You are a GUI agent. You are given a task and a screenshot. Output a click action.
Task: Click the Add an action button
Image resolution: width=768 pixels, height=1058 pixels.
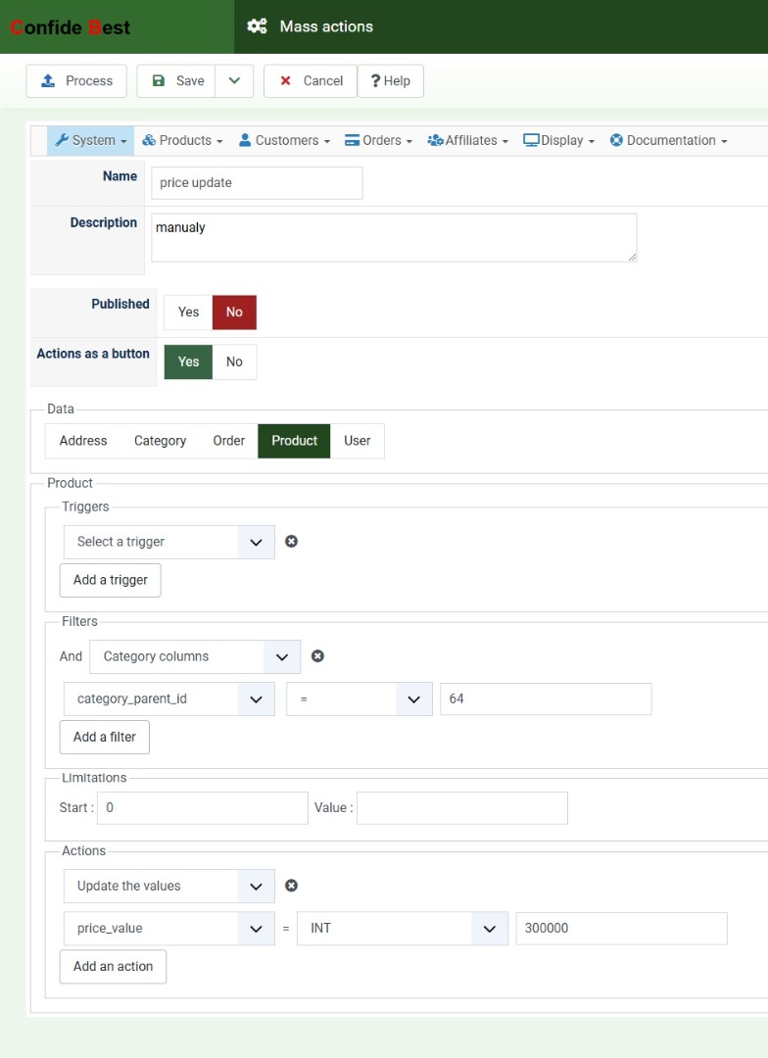pos(113,966)
